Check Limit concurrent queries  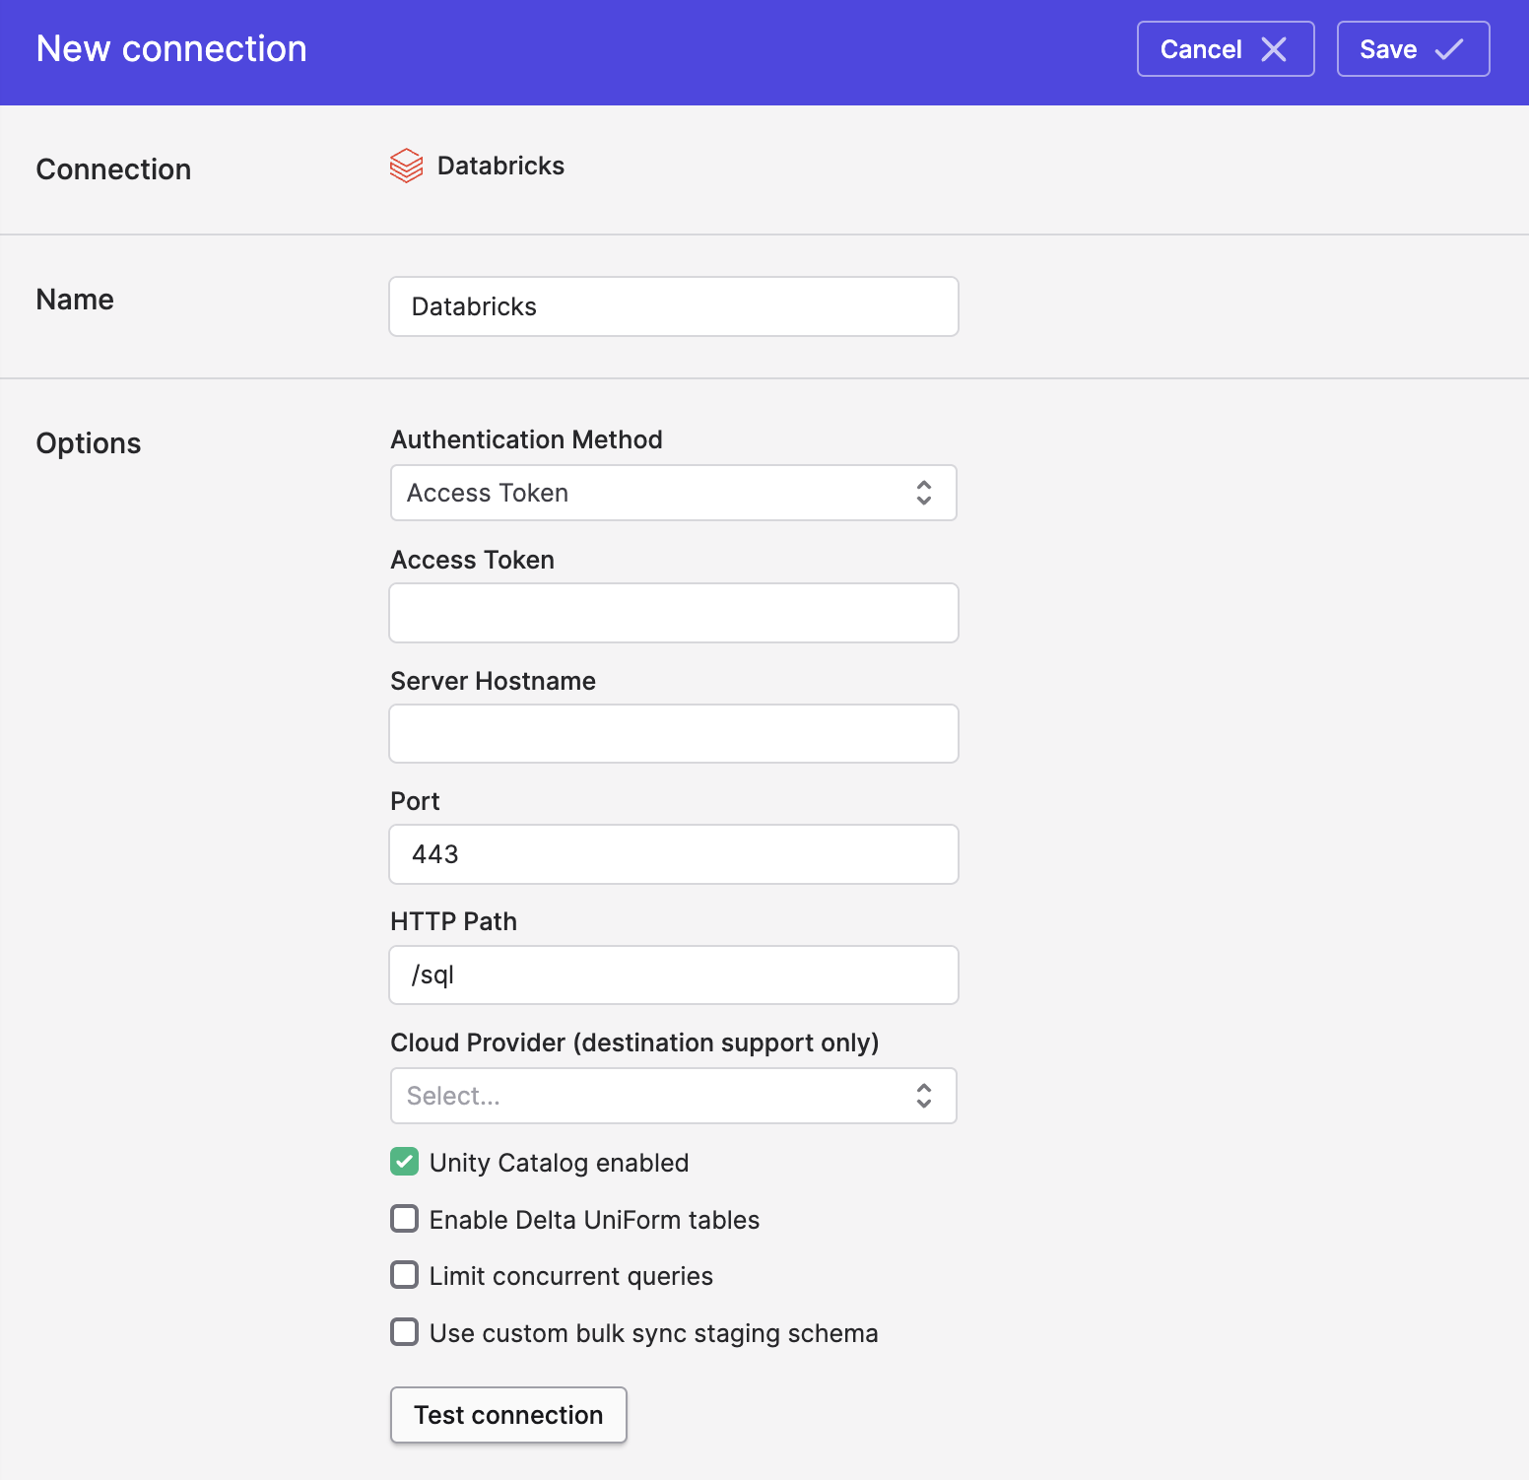(404, 1275)
